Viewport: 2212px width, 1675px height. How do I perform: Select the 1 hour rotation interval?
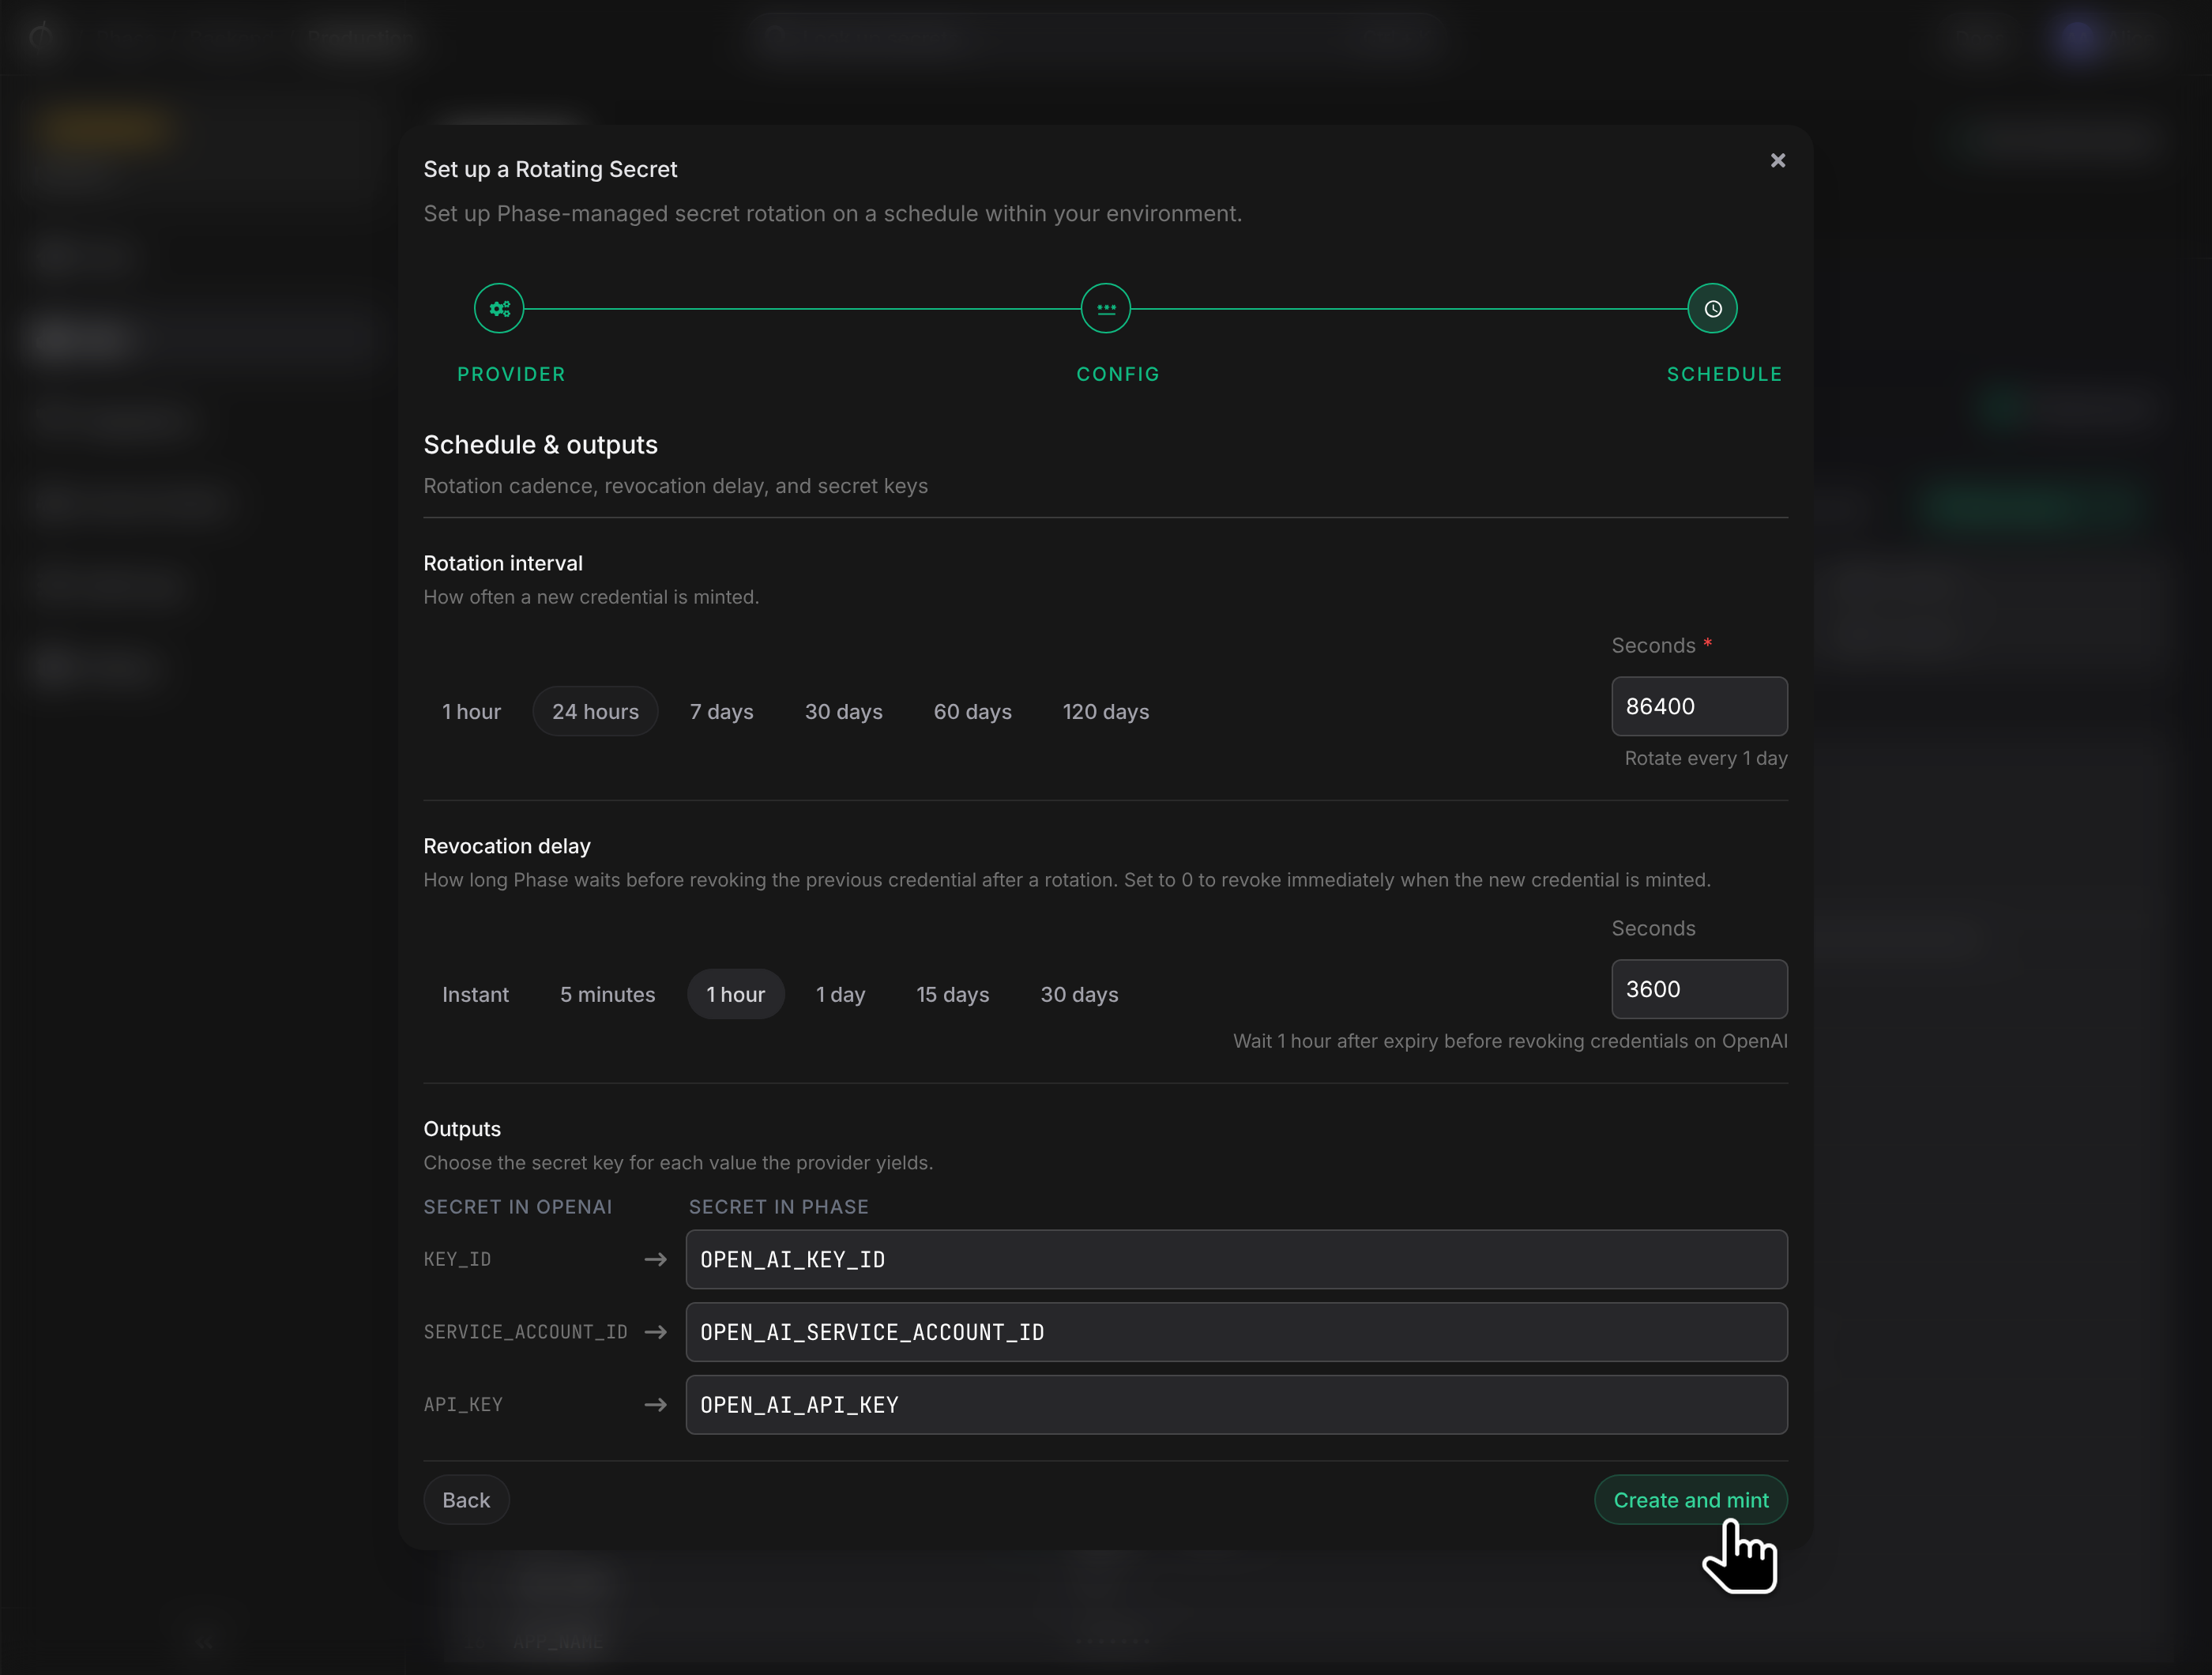click(472, 711)
